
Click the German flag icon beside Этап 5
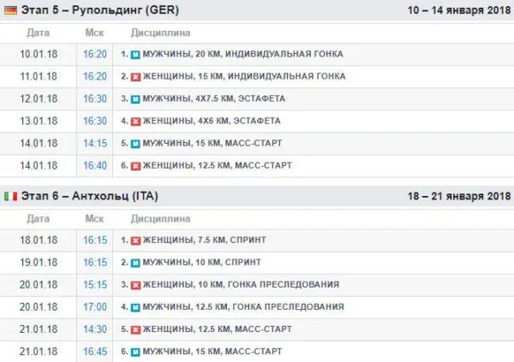pos(10,11)
